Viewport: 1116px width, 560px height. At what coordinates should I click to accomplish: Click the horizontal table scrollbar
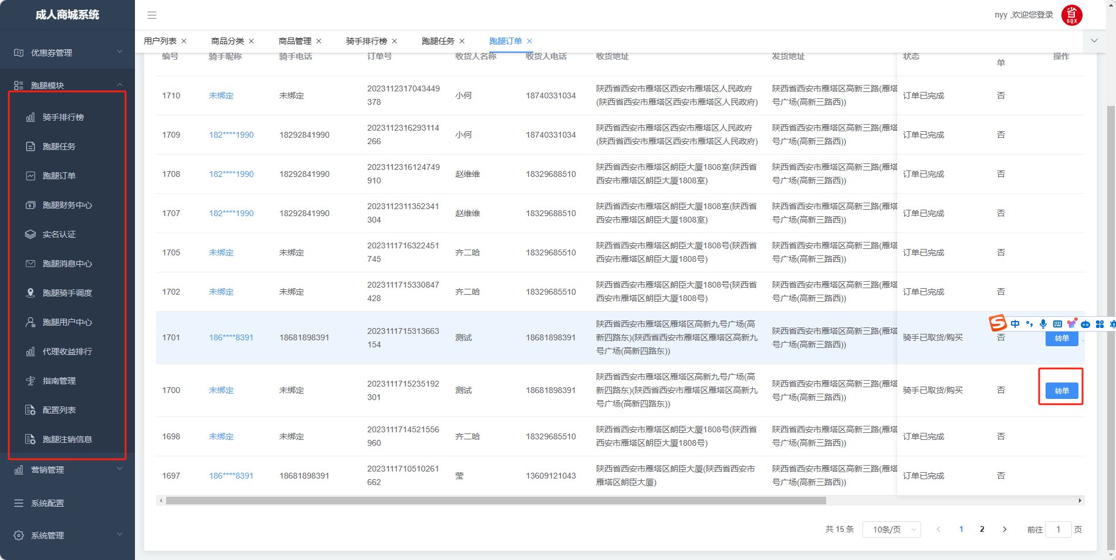496,501
